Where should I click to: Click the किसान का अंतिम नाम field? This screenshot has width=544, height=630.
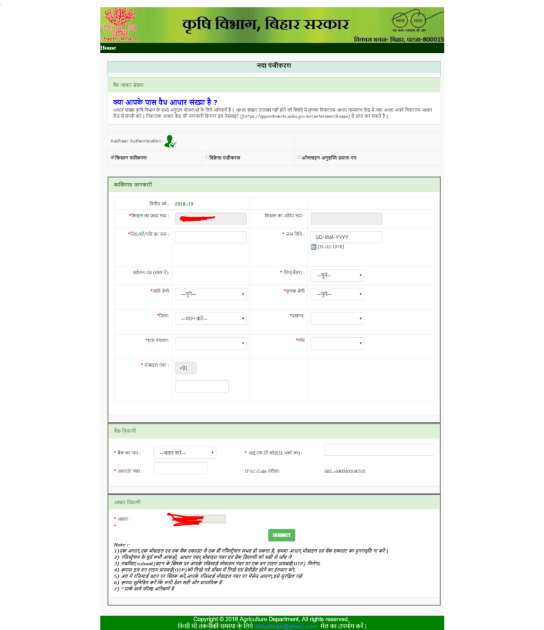(346, 218)
